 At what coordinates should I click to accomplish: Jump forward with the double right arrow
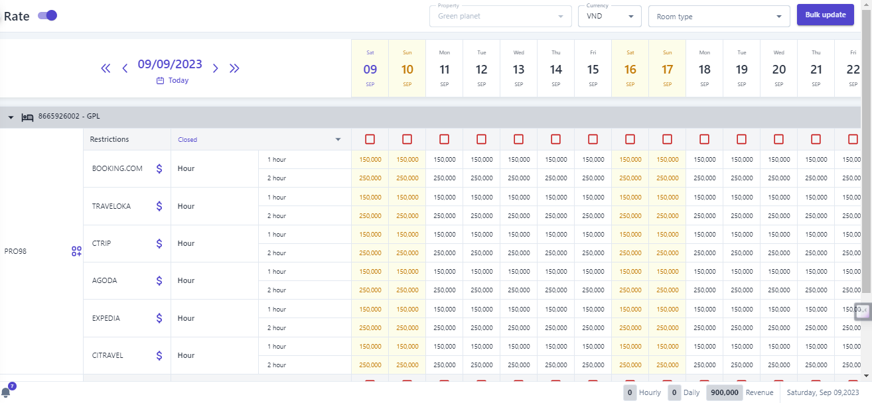(234, 68)
